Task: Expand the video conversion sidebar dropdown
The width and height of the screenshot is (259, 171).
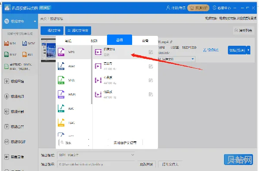Action: pyautogui.click(x=35, y=21)
